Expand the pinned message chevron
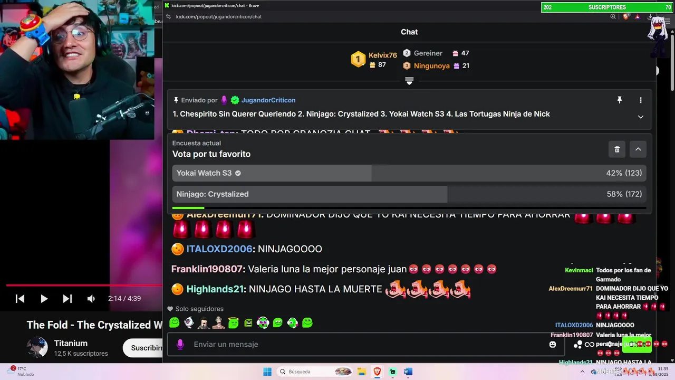This screenshot has width=675, height=380. (x=641, y=117)
